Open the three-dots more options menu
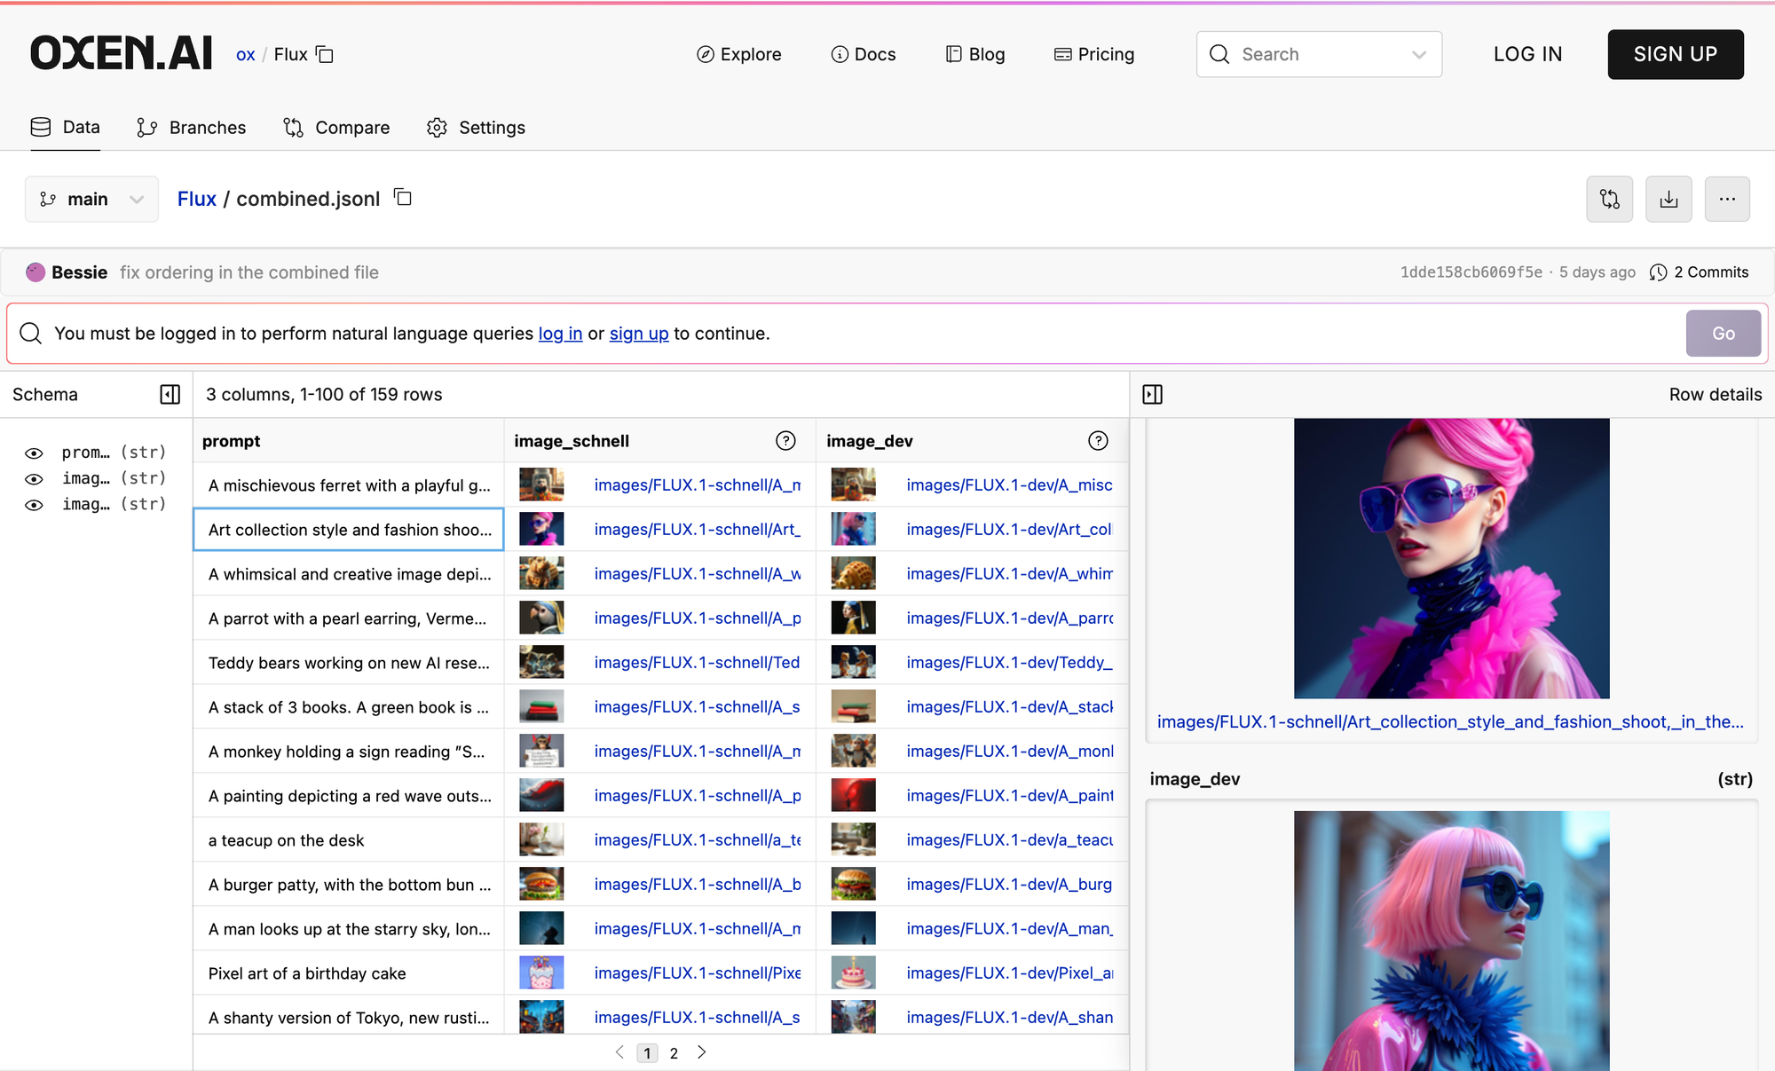Viewport: 1775px width, 1071px height. coord(1726,199)
